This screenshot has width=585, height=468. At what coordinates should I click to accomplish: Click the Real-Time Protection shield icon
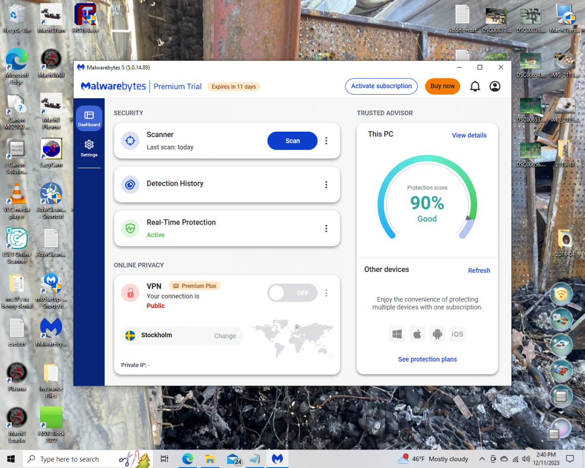[130, 228]
